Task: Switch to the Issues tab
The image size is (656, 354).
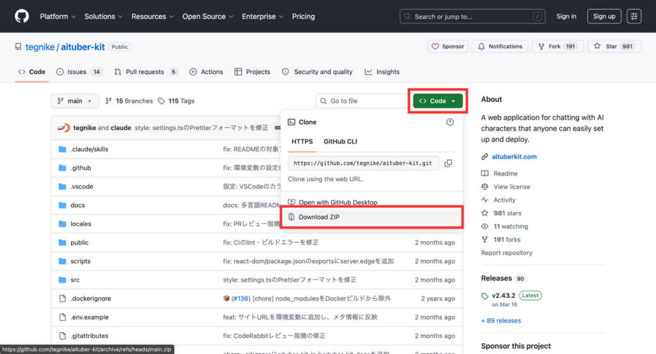Action: click(79, 72)
